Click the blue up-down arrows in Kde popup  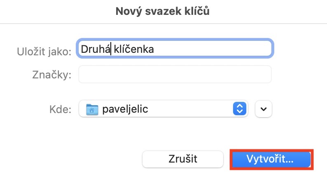[239, 109]
